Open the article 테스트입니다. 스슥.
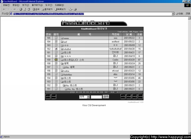 [x=74, y=60]
